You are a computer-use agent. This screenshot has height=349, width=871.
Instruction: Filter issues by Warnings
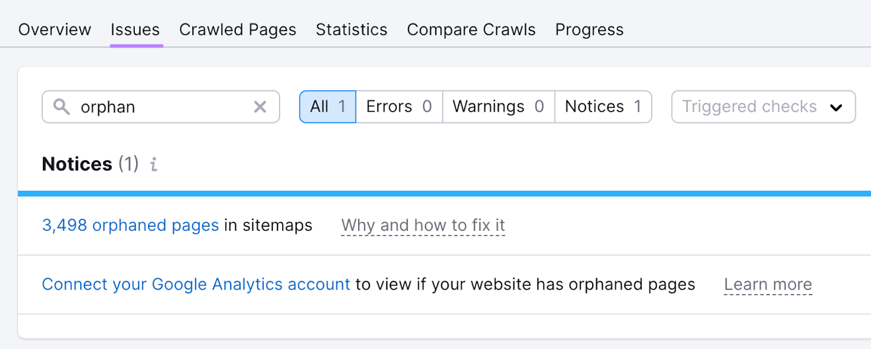(498, 107)
